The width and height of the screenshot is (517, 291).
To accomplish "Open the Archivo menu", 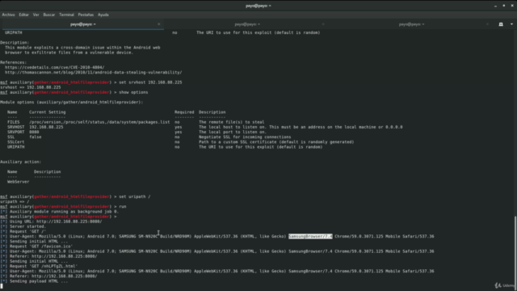I will tap(8, 15).
